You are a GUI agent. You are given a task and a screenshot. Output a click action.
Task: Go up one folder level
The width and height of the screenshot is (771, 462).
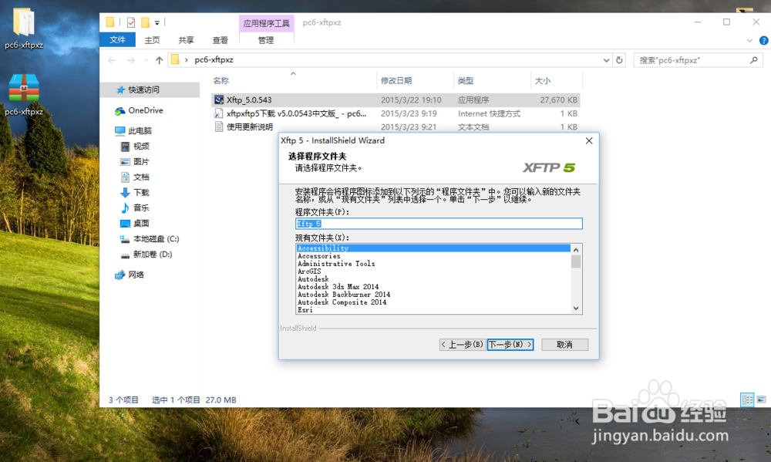point(159,60)
